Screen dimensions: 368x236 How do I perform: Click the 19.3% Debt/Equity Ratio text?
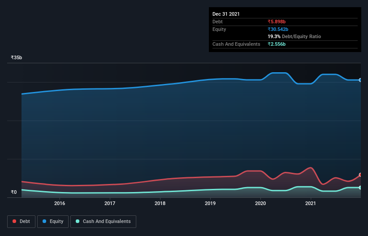coord(294,36)
